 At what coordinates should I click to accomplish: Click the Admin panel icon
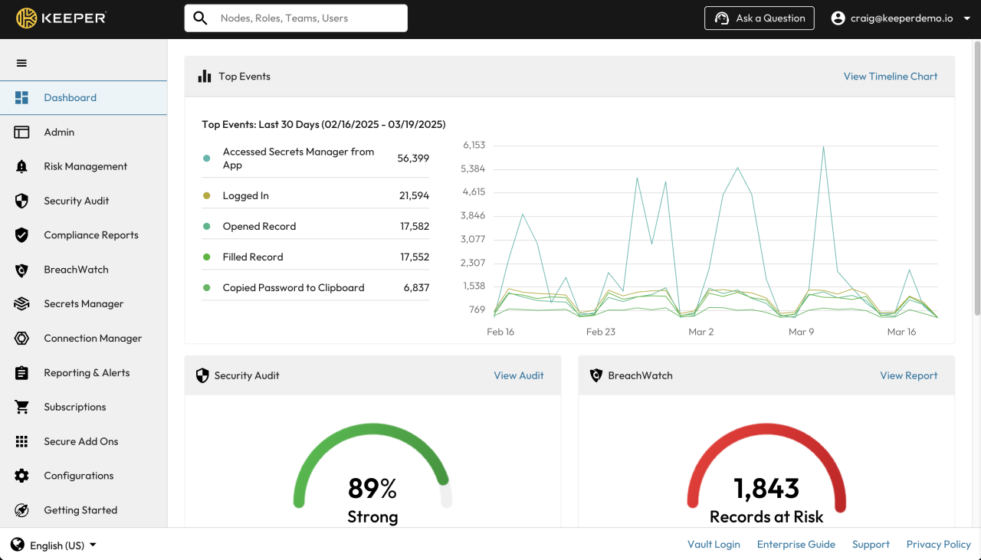pos(21,133)
